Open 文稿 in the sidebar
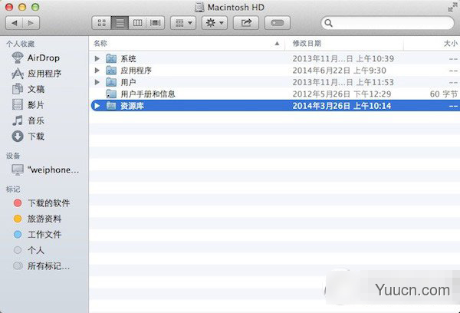460x313 pixels. pyautogui.click(x=28, y=89)
